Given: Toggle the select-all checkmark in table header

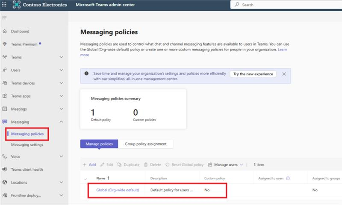Looking at the screenshot, I should pos(85,179).
